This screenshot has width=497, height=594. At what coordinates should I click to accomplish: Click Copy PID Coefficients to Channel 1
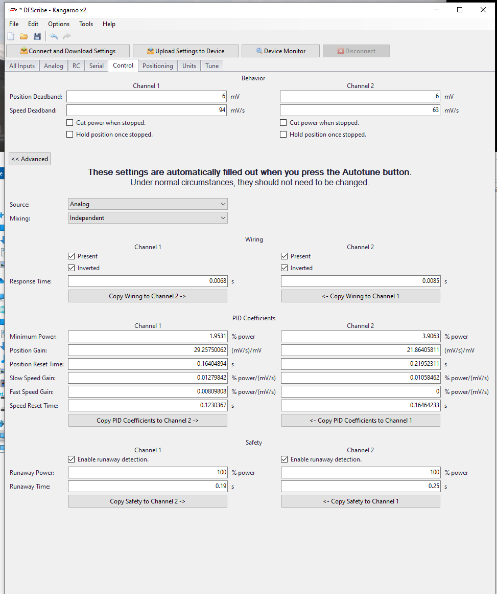(x=361, y=421)
